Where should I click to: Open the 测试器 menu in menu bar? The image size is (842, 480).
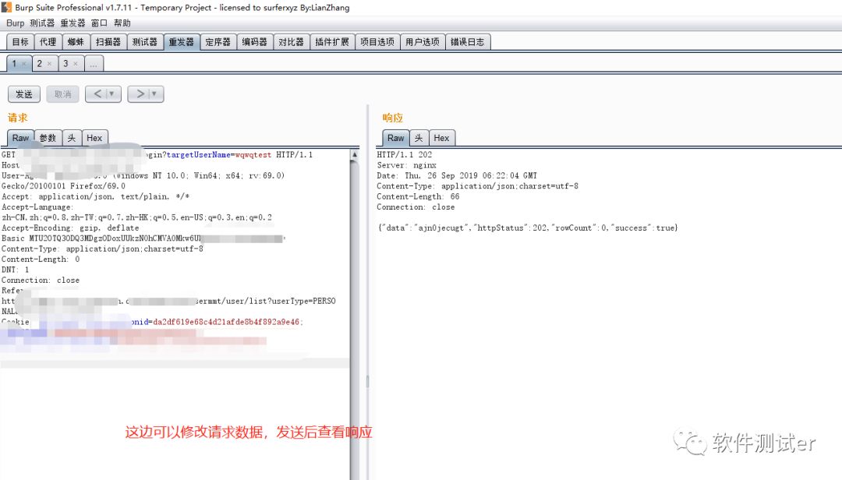click(x=42, y=23)
